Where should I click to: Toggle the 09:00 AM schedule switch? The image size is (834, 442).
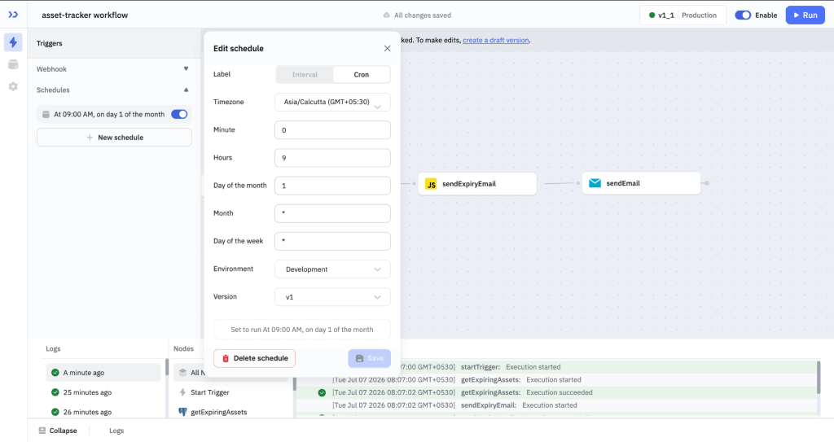pyautogui.click(x=179, y=114)
